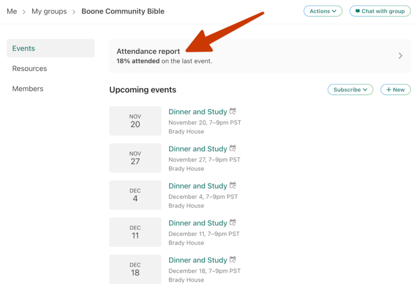Click 'November 27, 7–9pm PST' text
Viewport: 417px width, 289px height.
(x=204, y=160)
